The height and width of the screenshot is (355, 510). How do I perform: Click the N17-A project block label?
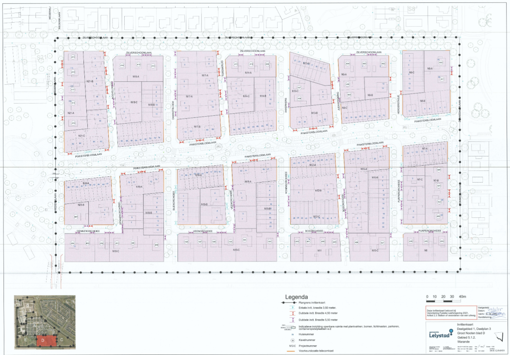point(204,76)
